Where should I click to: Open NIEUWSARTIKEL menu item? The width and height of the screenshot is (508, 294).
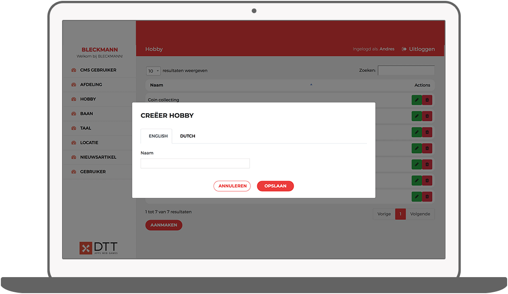click(x=98, y=157)
